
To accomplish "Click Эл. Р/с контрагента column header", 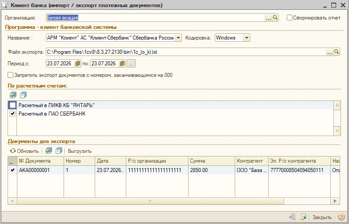I will [x=299, y=161].
